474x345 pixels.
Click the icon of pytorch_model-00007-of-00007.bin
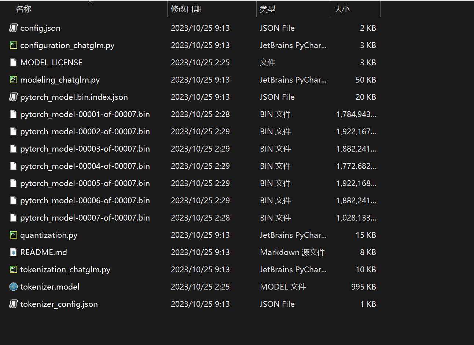(14, 218)
